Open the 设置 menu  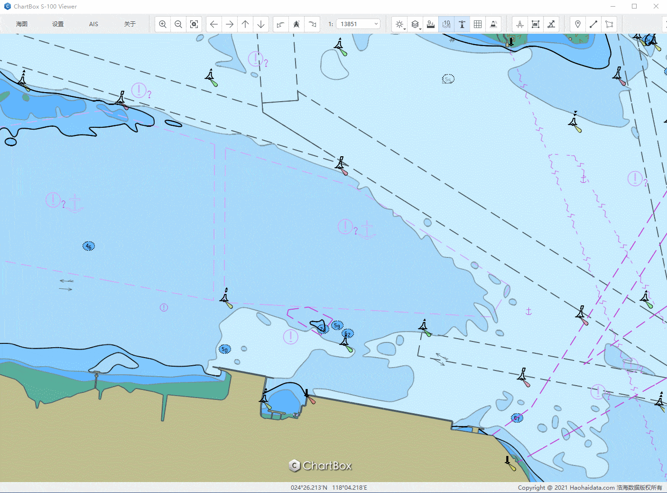(x=58, y=24)
